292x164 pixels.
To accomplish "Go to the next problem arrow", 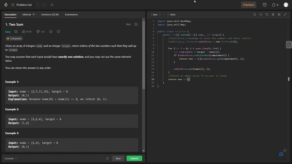I will point(44,5).
